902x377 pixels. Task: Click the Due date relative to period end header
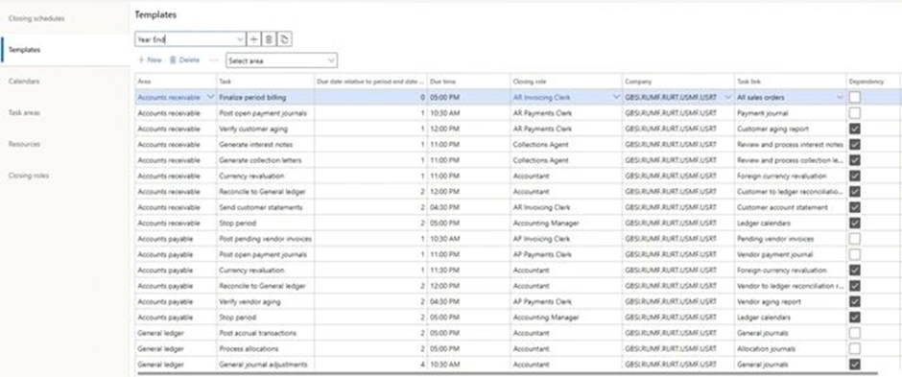pyautogui.click(x=370, y=82)
